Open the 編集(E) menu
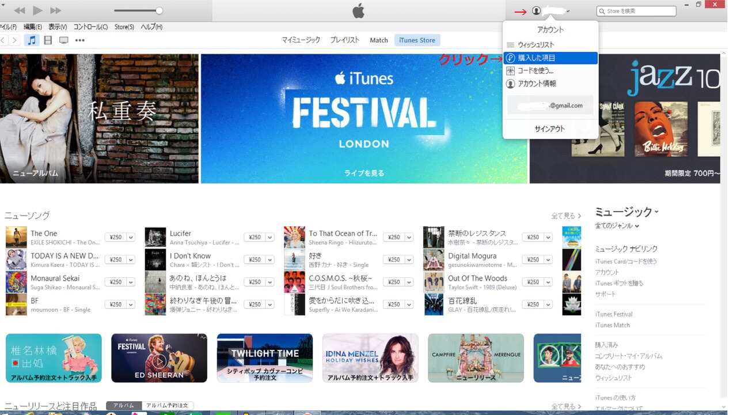 coord(32,27)
